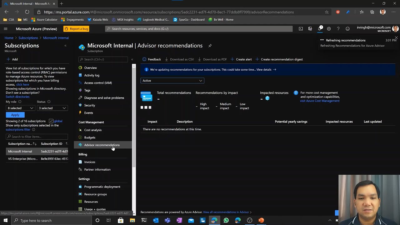Click the Apply button

click(x=15, y=115)
